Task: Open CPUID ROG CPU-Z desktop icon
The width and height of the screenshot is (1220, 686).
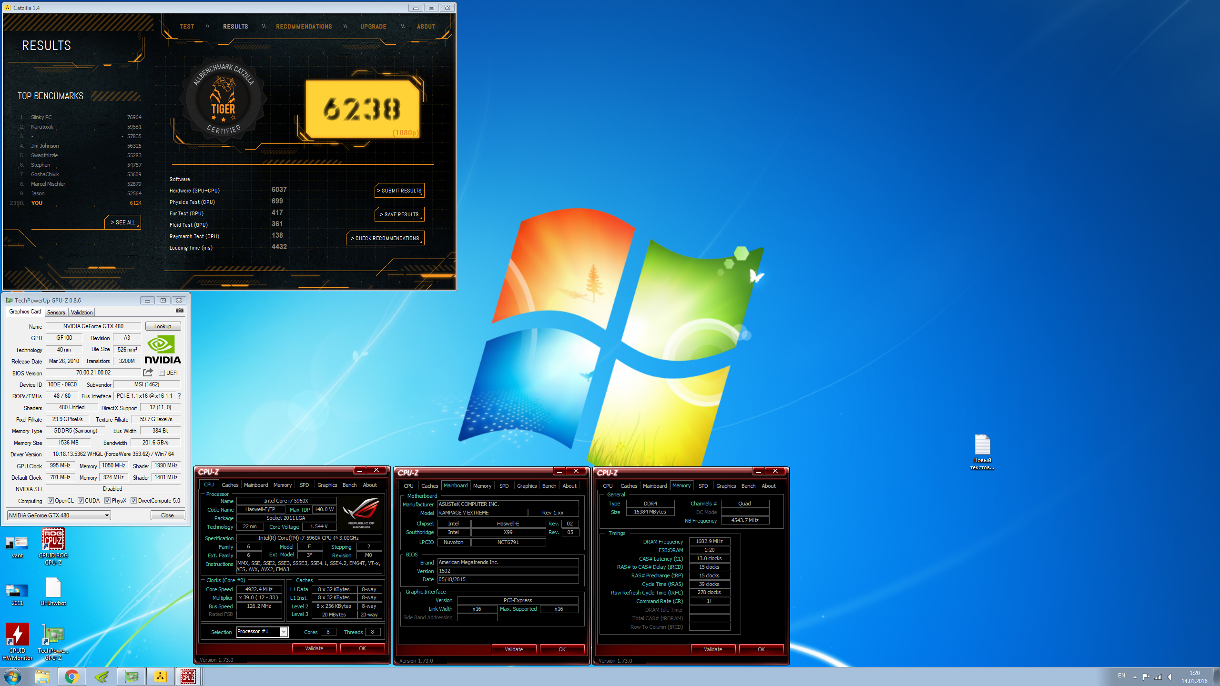Action: [53, 546]
